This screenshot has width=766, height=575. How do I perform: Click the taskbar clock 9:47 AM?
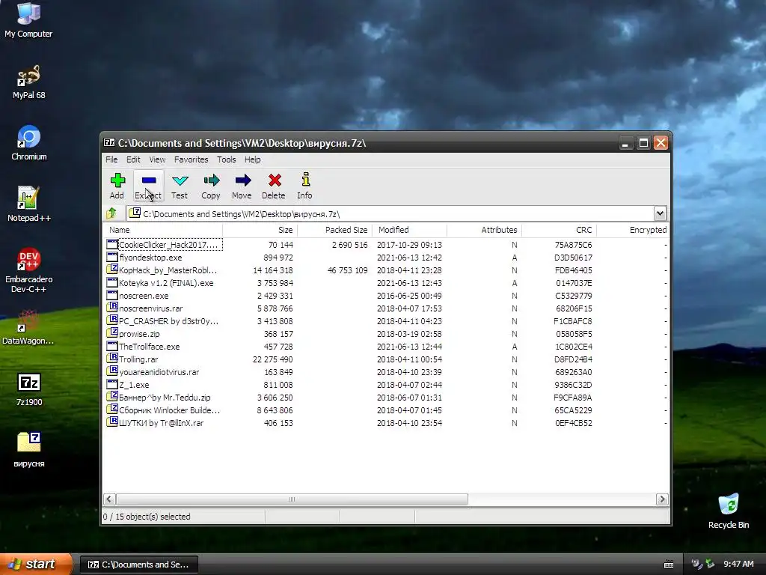coord(738,564)
